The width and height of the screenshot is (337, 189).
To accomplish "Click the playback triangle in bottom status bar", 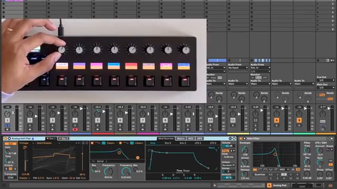I will 214,185.
